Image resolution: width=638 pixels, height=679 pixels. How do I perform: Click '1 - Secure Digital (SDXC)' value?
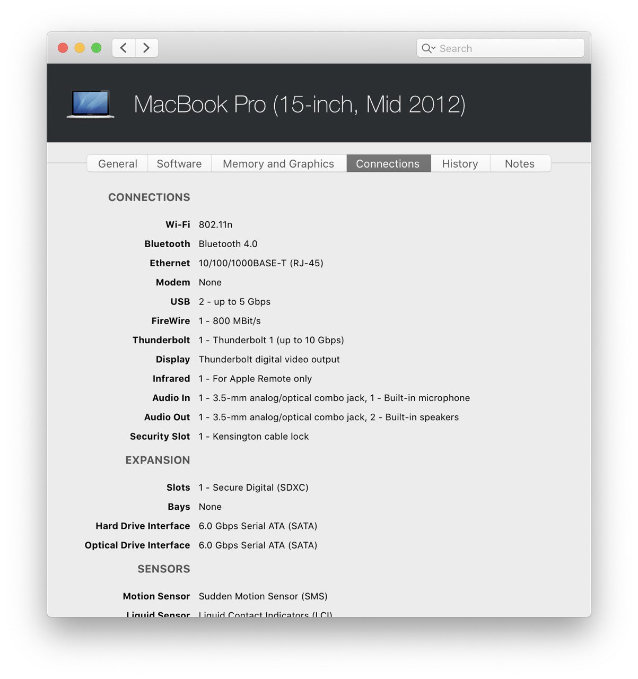pos(254,488)
